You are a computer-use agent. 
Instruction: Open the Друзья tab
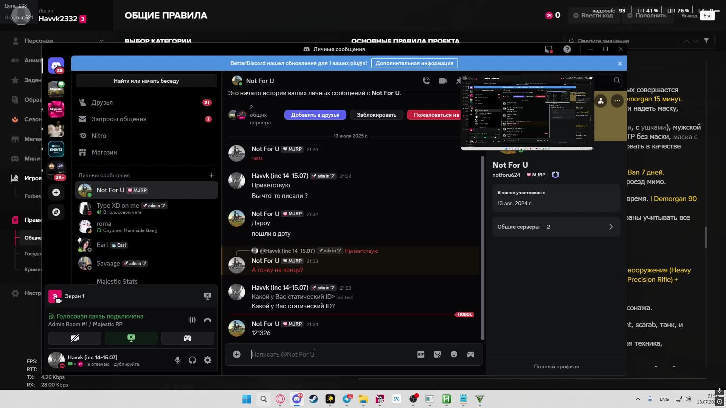point(102,102)
